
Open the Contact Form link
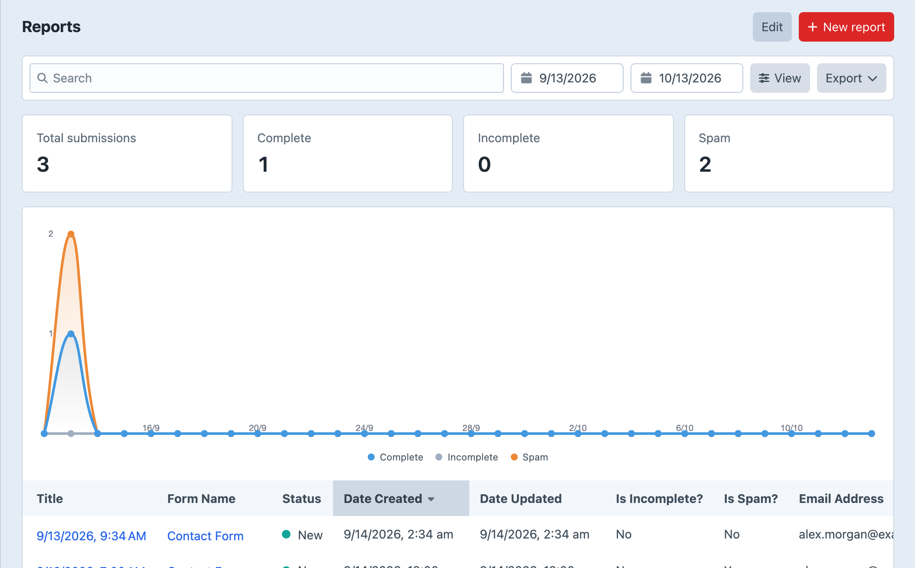[x=205, y=536]
